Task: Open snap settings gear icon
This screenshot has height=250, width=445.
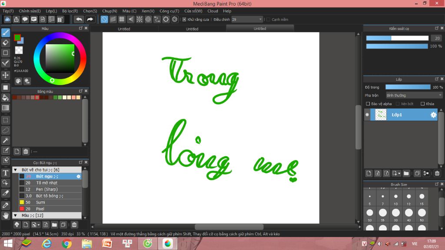Action: [175, 19]
